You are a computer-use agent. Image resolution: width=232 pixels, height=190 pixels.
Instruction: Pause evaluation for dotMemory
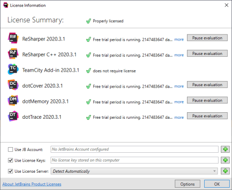(x=207, y=100)
